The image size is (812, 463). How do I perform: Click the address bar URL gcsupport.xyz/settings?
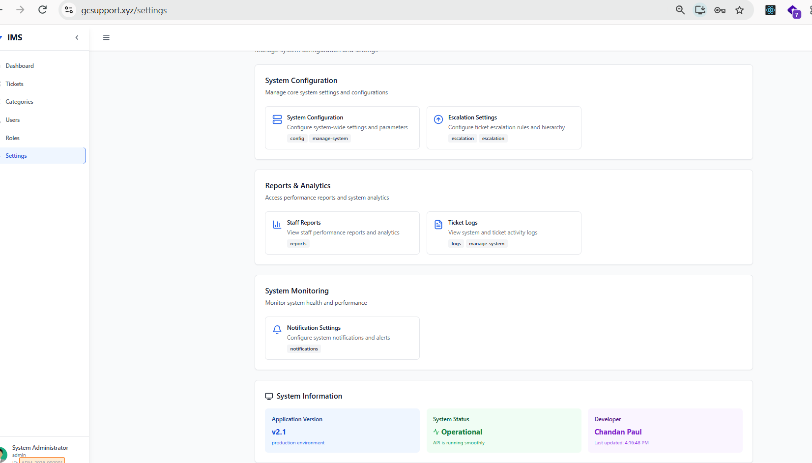(124, 10)
